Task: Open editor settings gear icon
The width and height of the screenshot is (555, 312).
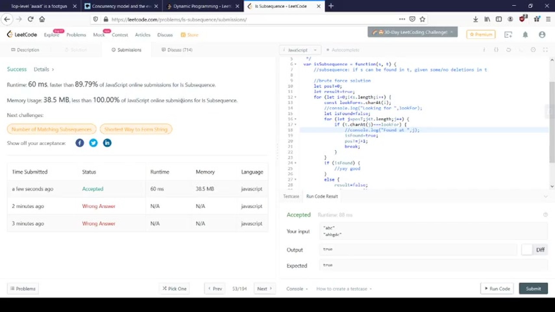Action: [x=533, y=50]
